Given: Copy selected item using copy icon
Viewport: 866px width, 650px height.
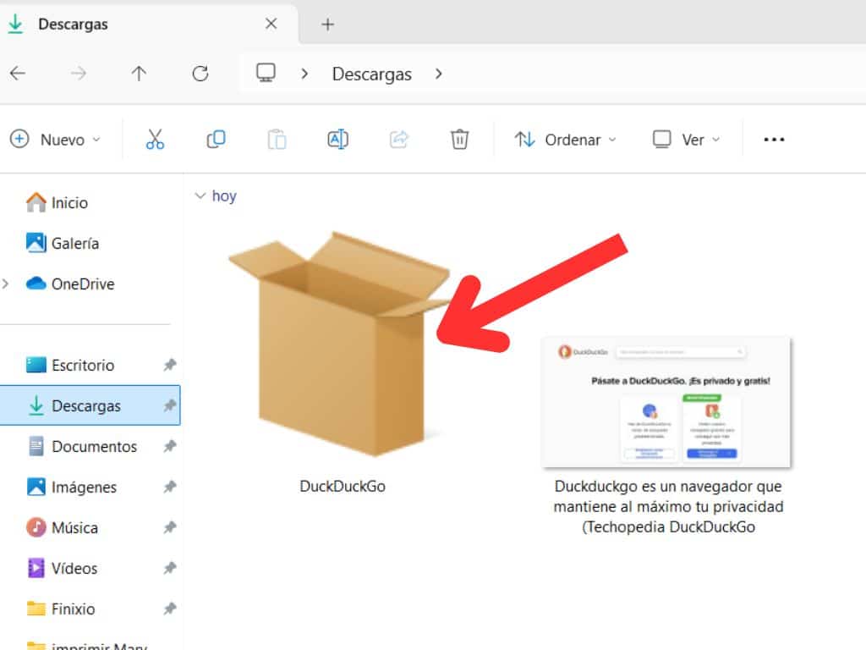Looking at the screenshot, I should pyautogui.click(x=216, y=140).
